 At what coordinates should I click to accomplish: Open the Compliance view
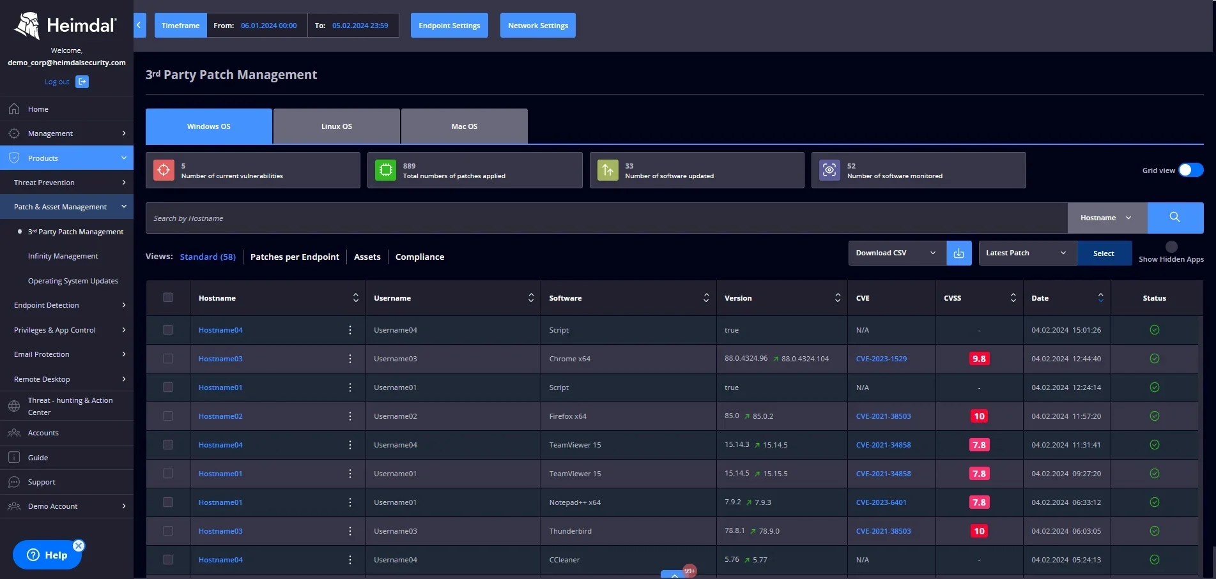(x=419, y=257)
